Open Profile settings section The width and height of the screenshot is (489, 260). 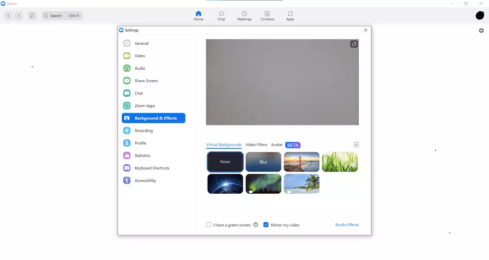point(154,143)
